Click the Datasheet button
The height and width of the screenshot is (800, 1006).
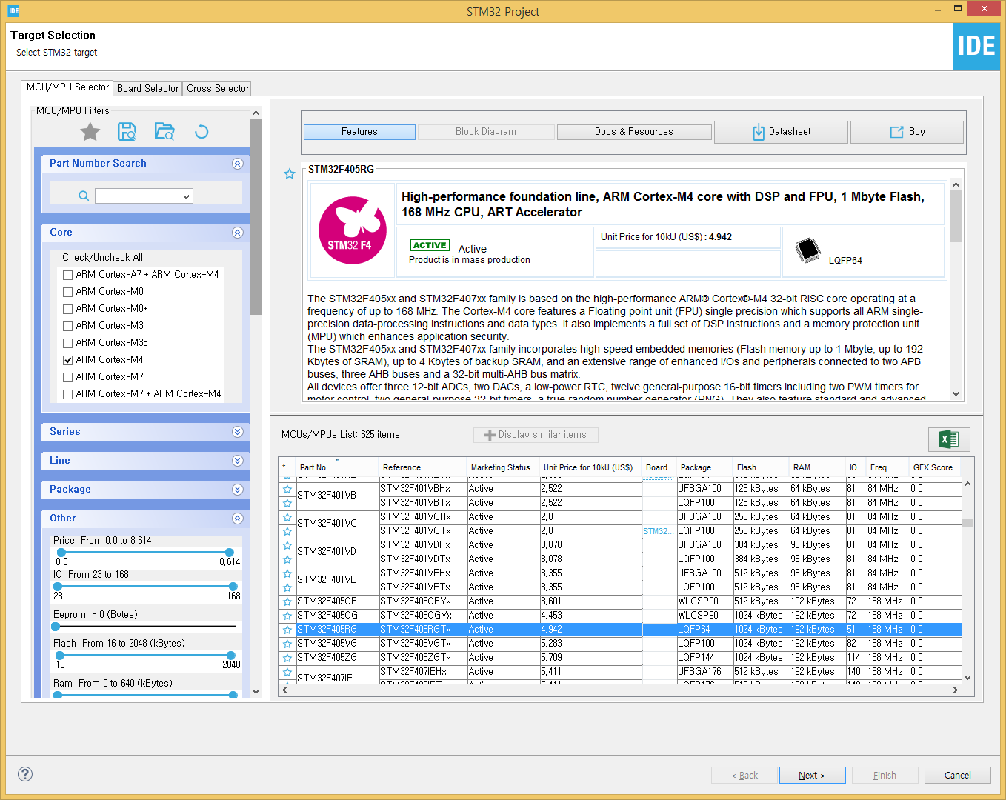click(x=781, y=132)
